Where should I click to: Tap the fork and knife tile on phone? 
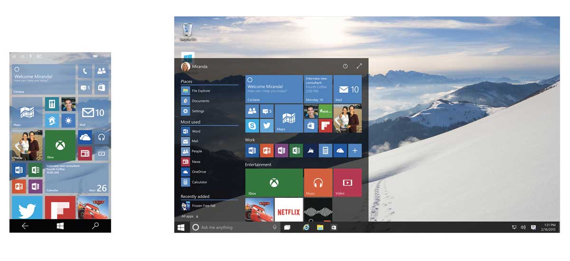(x=52, y=104)
